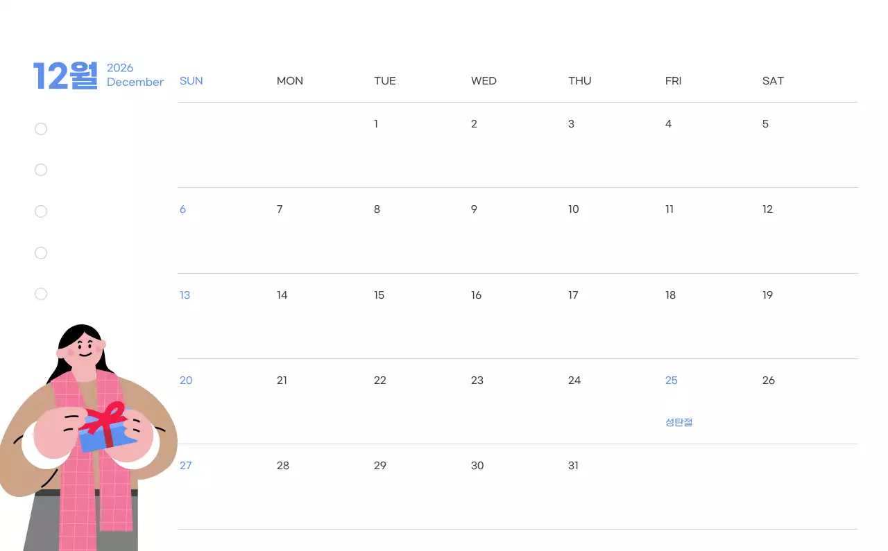Select date 7 on Monday

coord(280,209)
